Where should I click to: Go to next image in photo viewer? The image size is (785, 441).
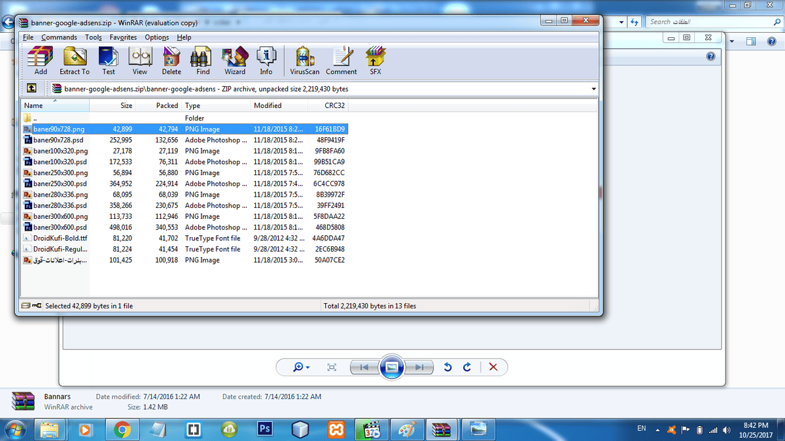tap(418, 367)
